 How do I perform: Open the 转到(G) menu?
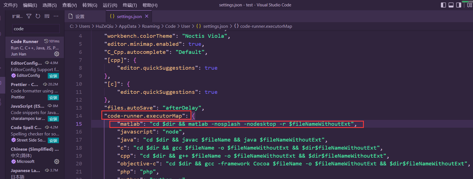(x=90, y=5)
